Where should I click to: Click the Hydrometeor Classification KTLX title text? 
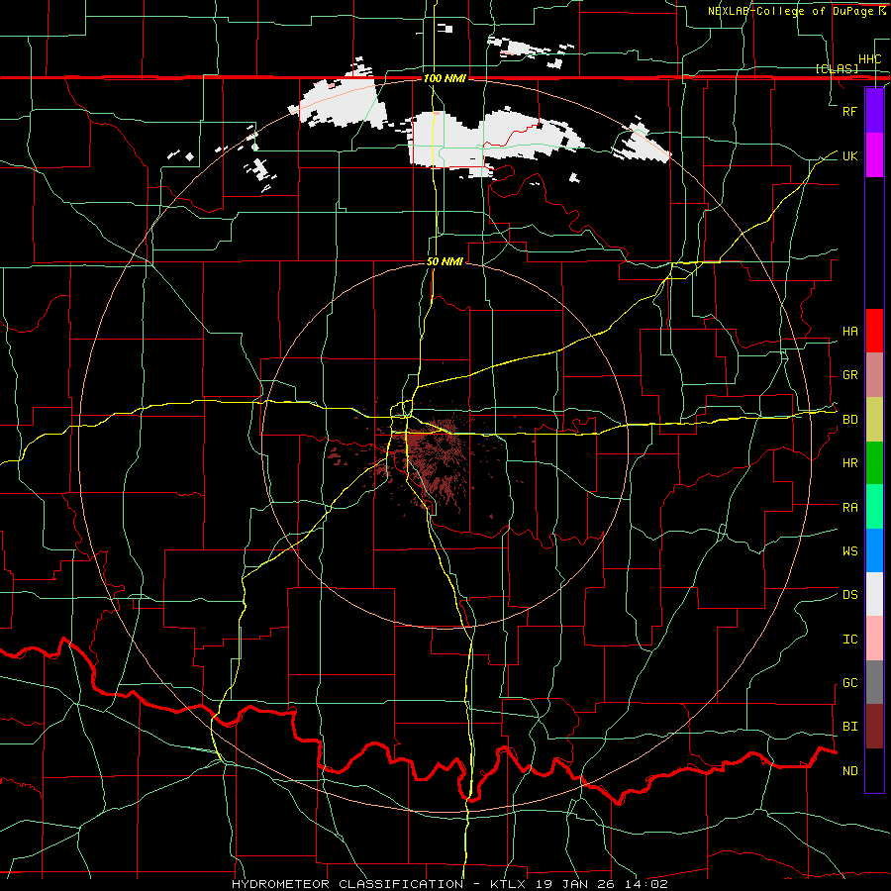tap(449, 884)
